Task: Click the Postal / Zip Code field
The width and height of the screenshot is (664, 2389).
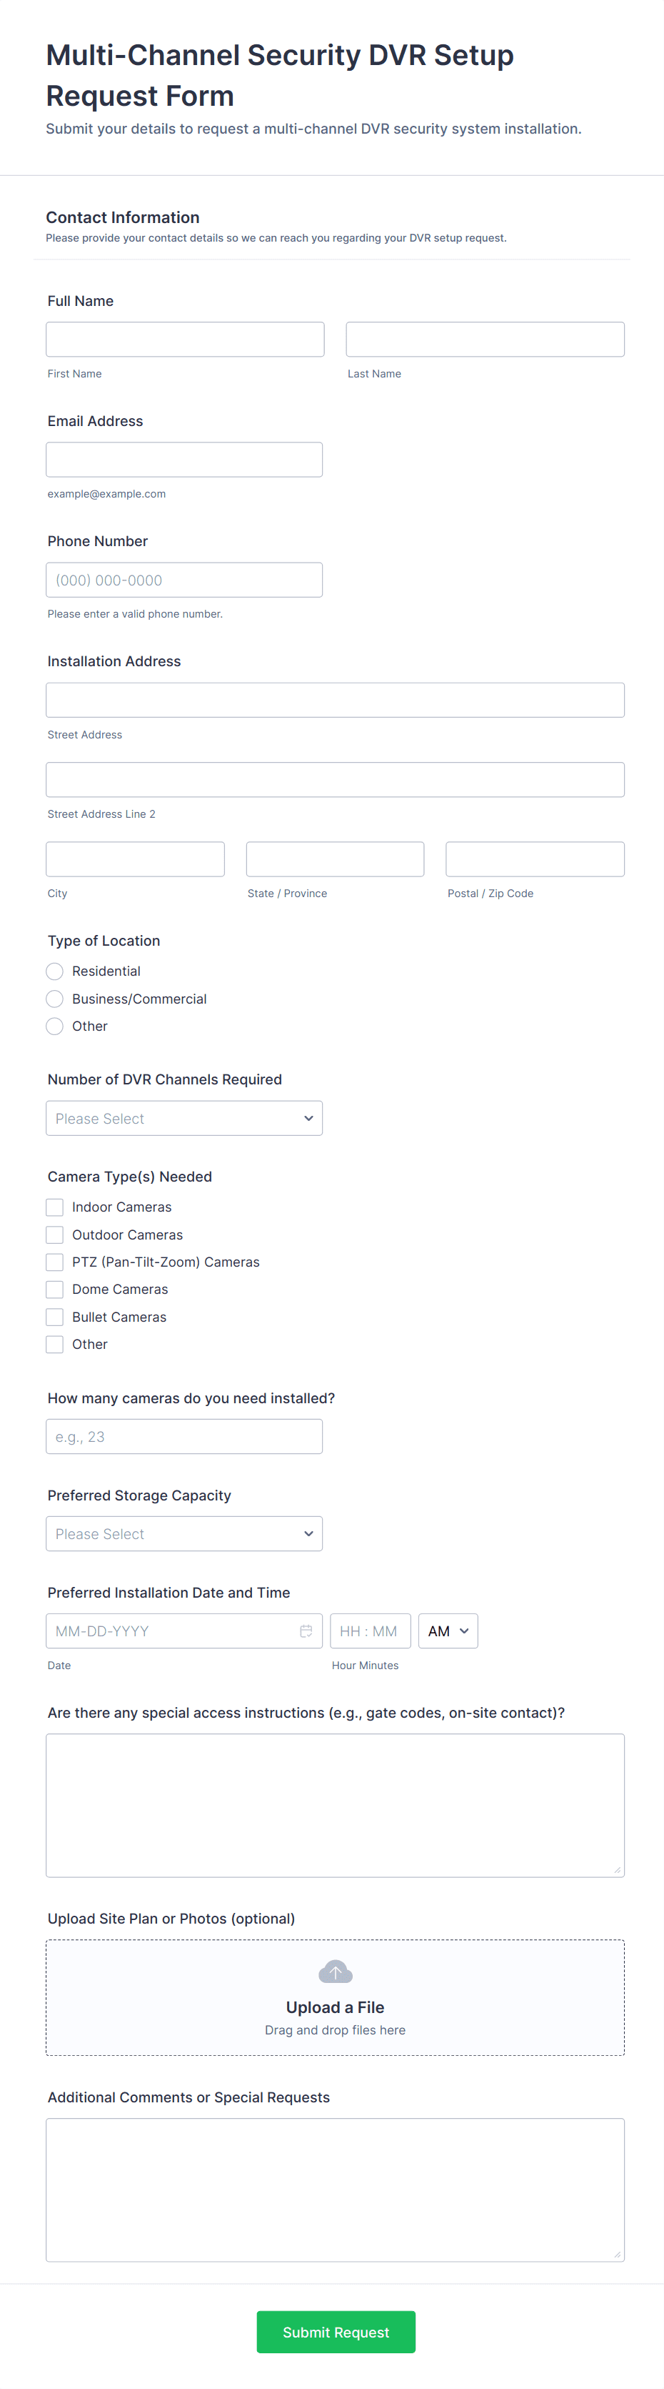Action: (534, 860)
